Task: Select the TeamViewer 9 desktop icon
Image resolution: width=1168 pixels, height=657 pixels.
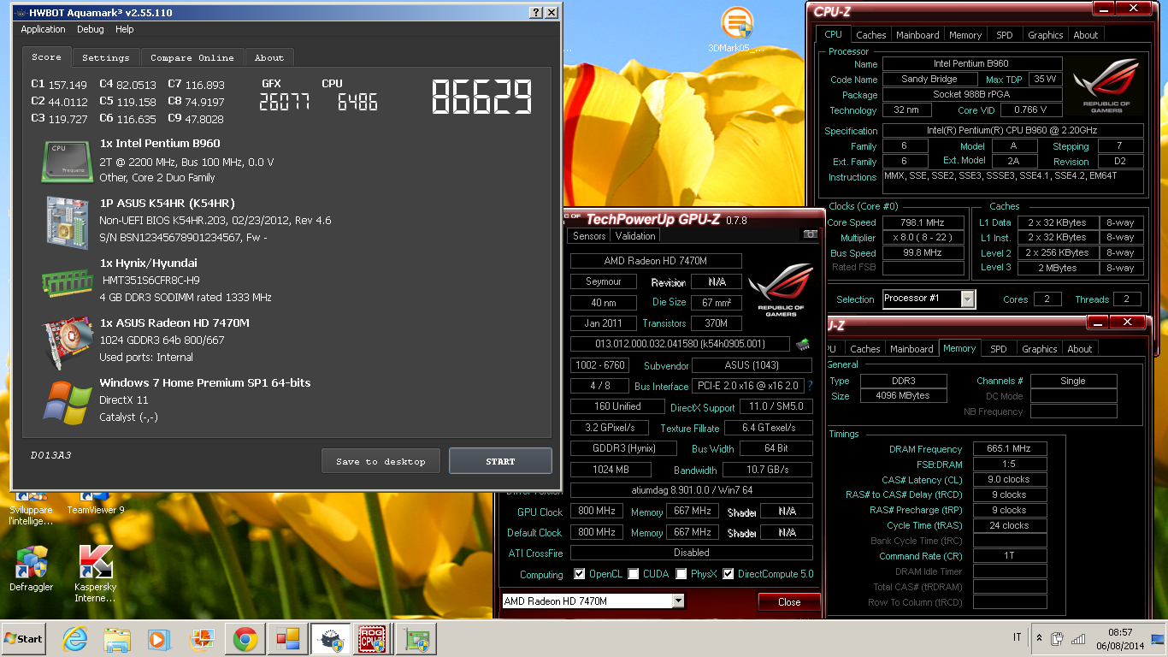Action: [x=96, y=505]
